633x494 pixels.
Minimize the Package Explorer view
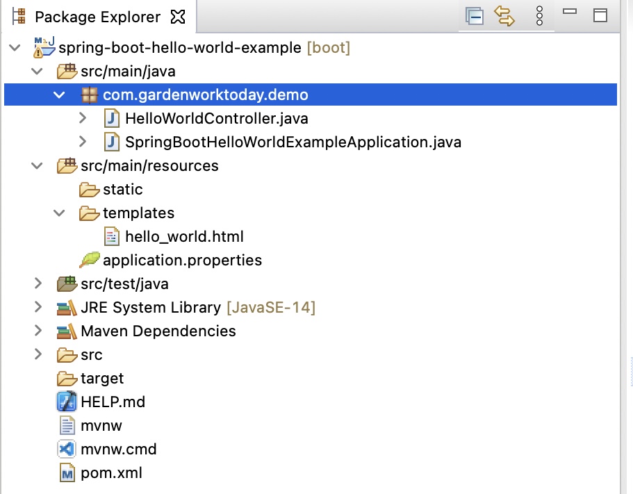570,13
